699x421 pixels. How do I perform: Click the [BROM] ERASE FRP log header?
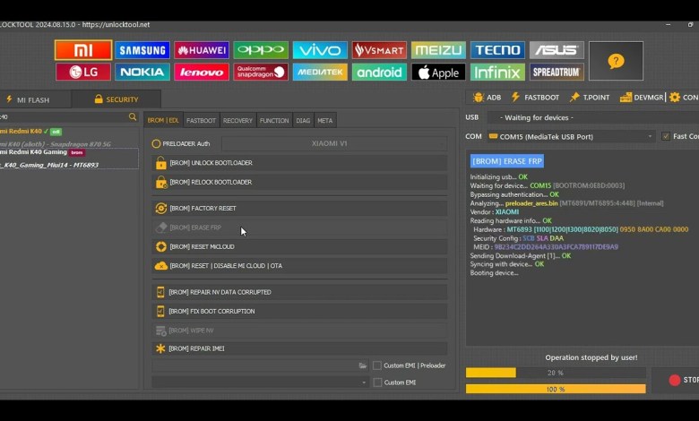[507, 161]
